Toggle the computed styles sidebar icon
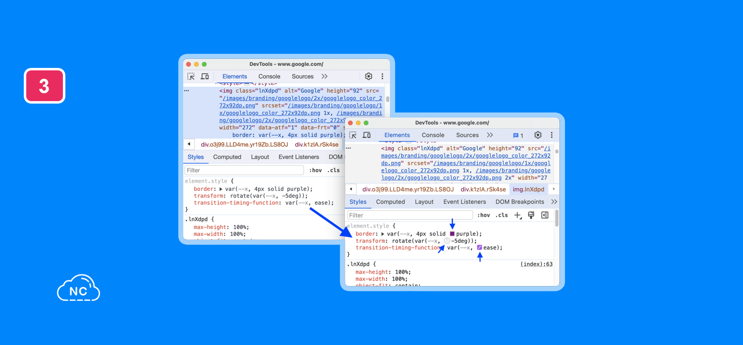The height and width of the screenshot is (345, 743). [545, 215]
